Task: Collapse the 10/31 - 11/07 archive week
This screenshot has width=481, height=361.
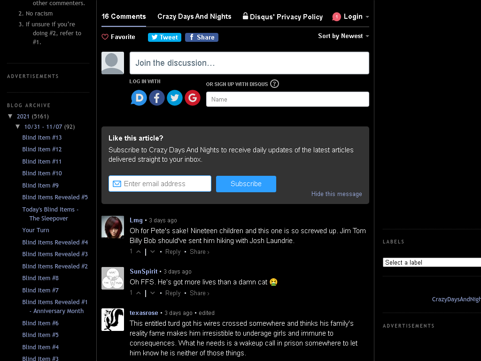Action: (18, 126)
